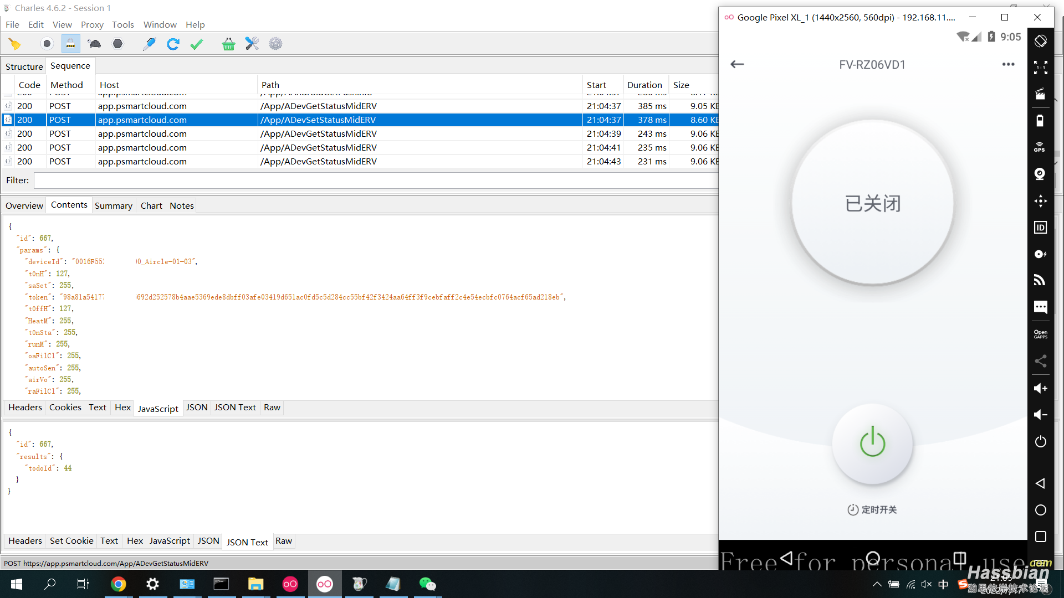Toggle the Charles SSL proxying enable button
This screenshot has height=598, width=1064.
click(71, 44)
